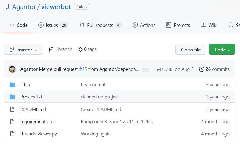The image size is (240, 144).
Task: Click the Code tab angle-brackets icon
Action: (12, 25)
